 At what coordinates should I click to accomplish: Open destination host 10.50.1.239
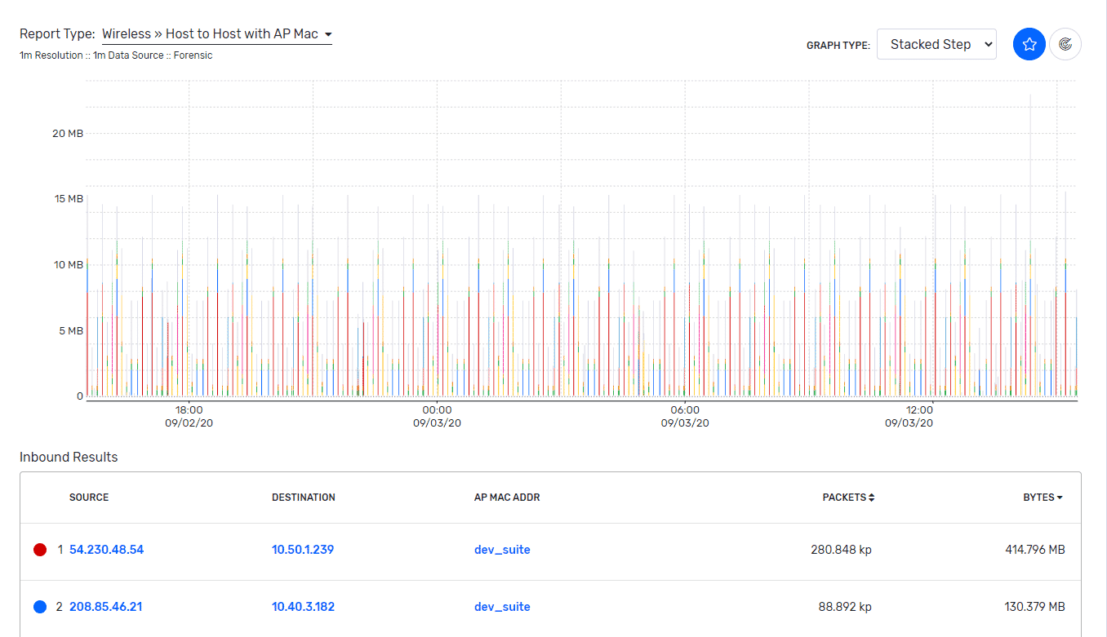coord(303,549)
